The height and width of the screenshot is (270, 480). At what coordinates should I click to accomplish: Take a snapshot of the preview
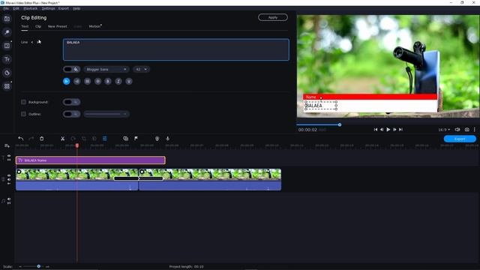tap(466, 130)
